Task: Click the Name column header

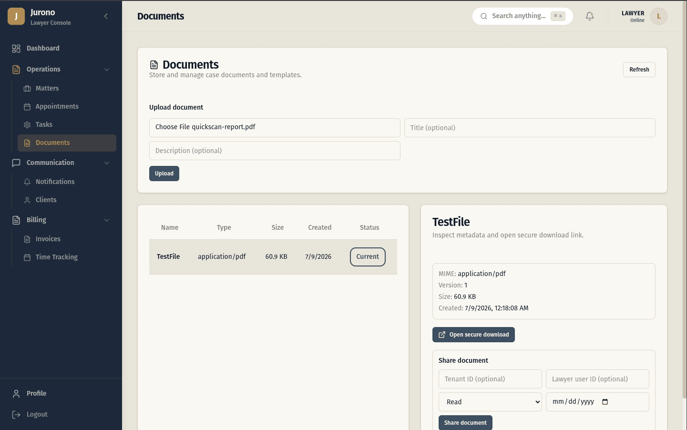Action: (x=170, y=227)
